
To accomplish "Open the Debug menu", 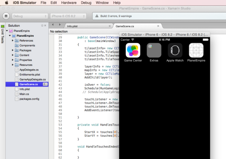I will (x=86, y=2).
